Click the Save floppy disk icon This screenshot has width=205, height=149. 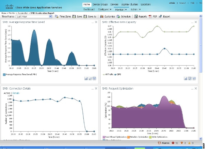(74, 16)
